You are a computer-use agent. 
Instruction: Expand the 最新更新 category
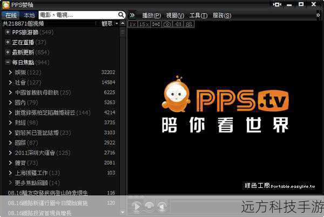coord(8,52)
